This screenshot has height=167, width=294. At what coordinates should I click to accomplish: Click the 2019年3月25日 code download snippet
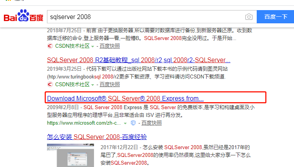click(137, 73)
